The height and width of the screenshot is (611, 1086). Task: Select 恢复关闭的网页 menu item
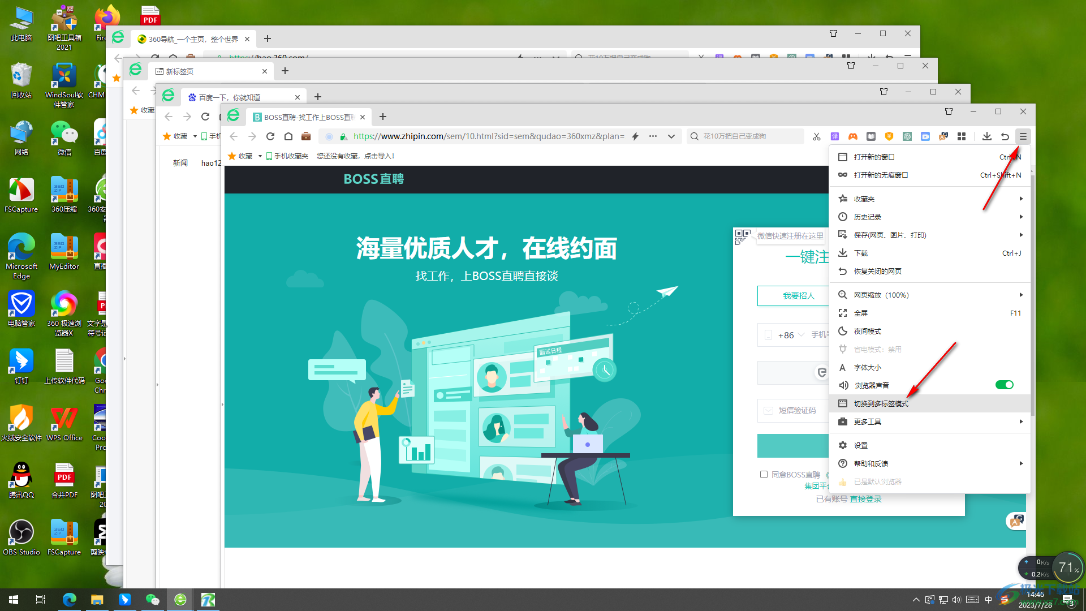tap(930, 271)
